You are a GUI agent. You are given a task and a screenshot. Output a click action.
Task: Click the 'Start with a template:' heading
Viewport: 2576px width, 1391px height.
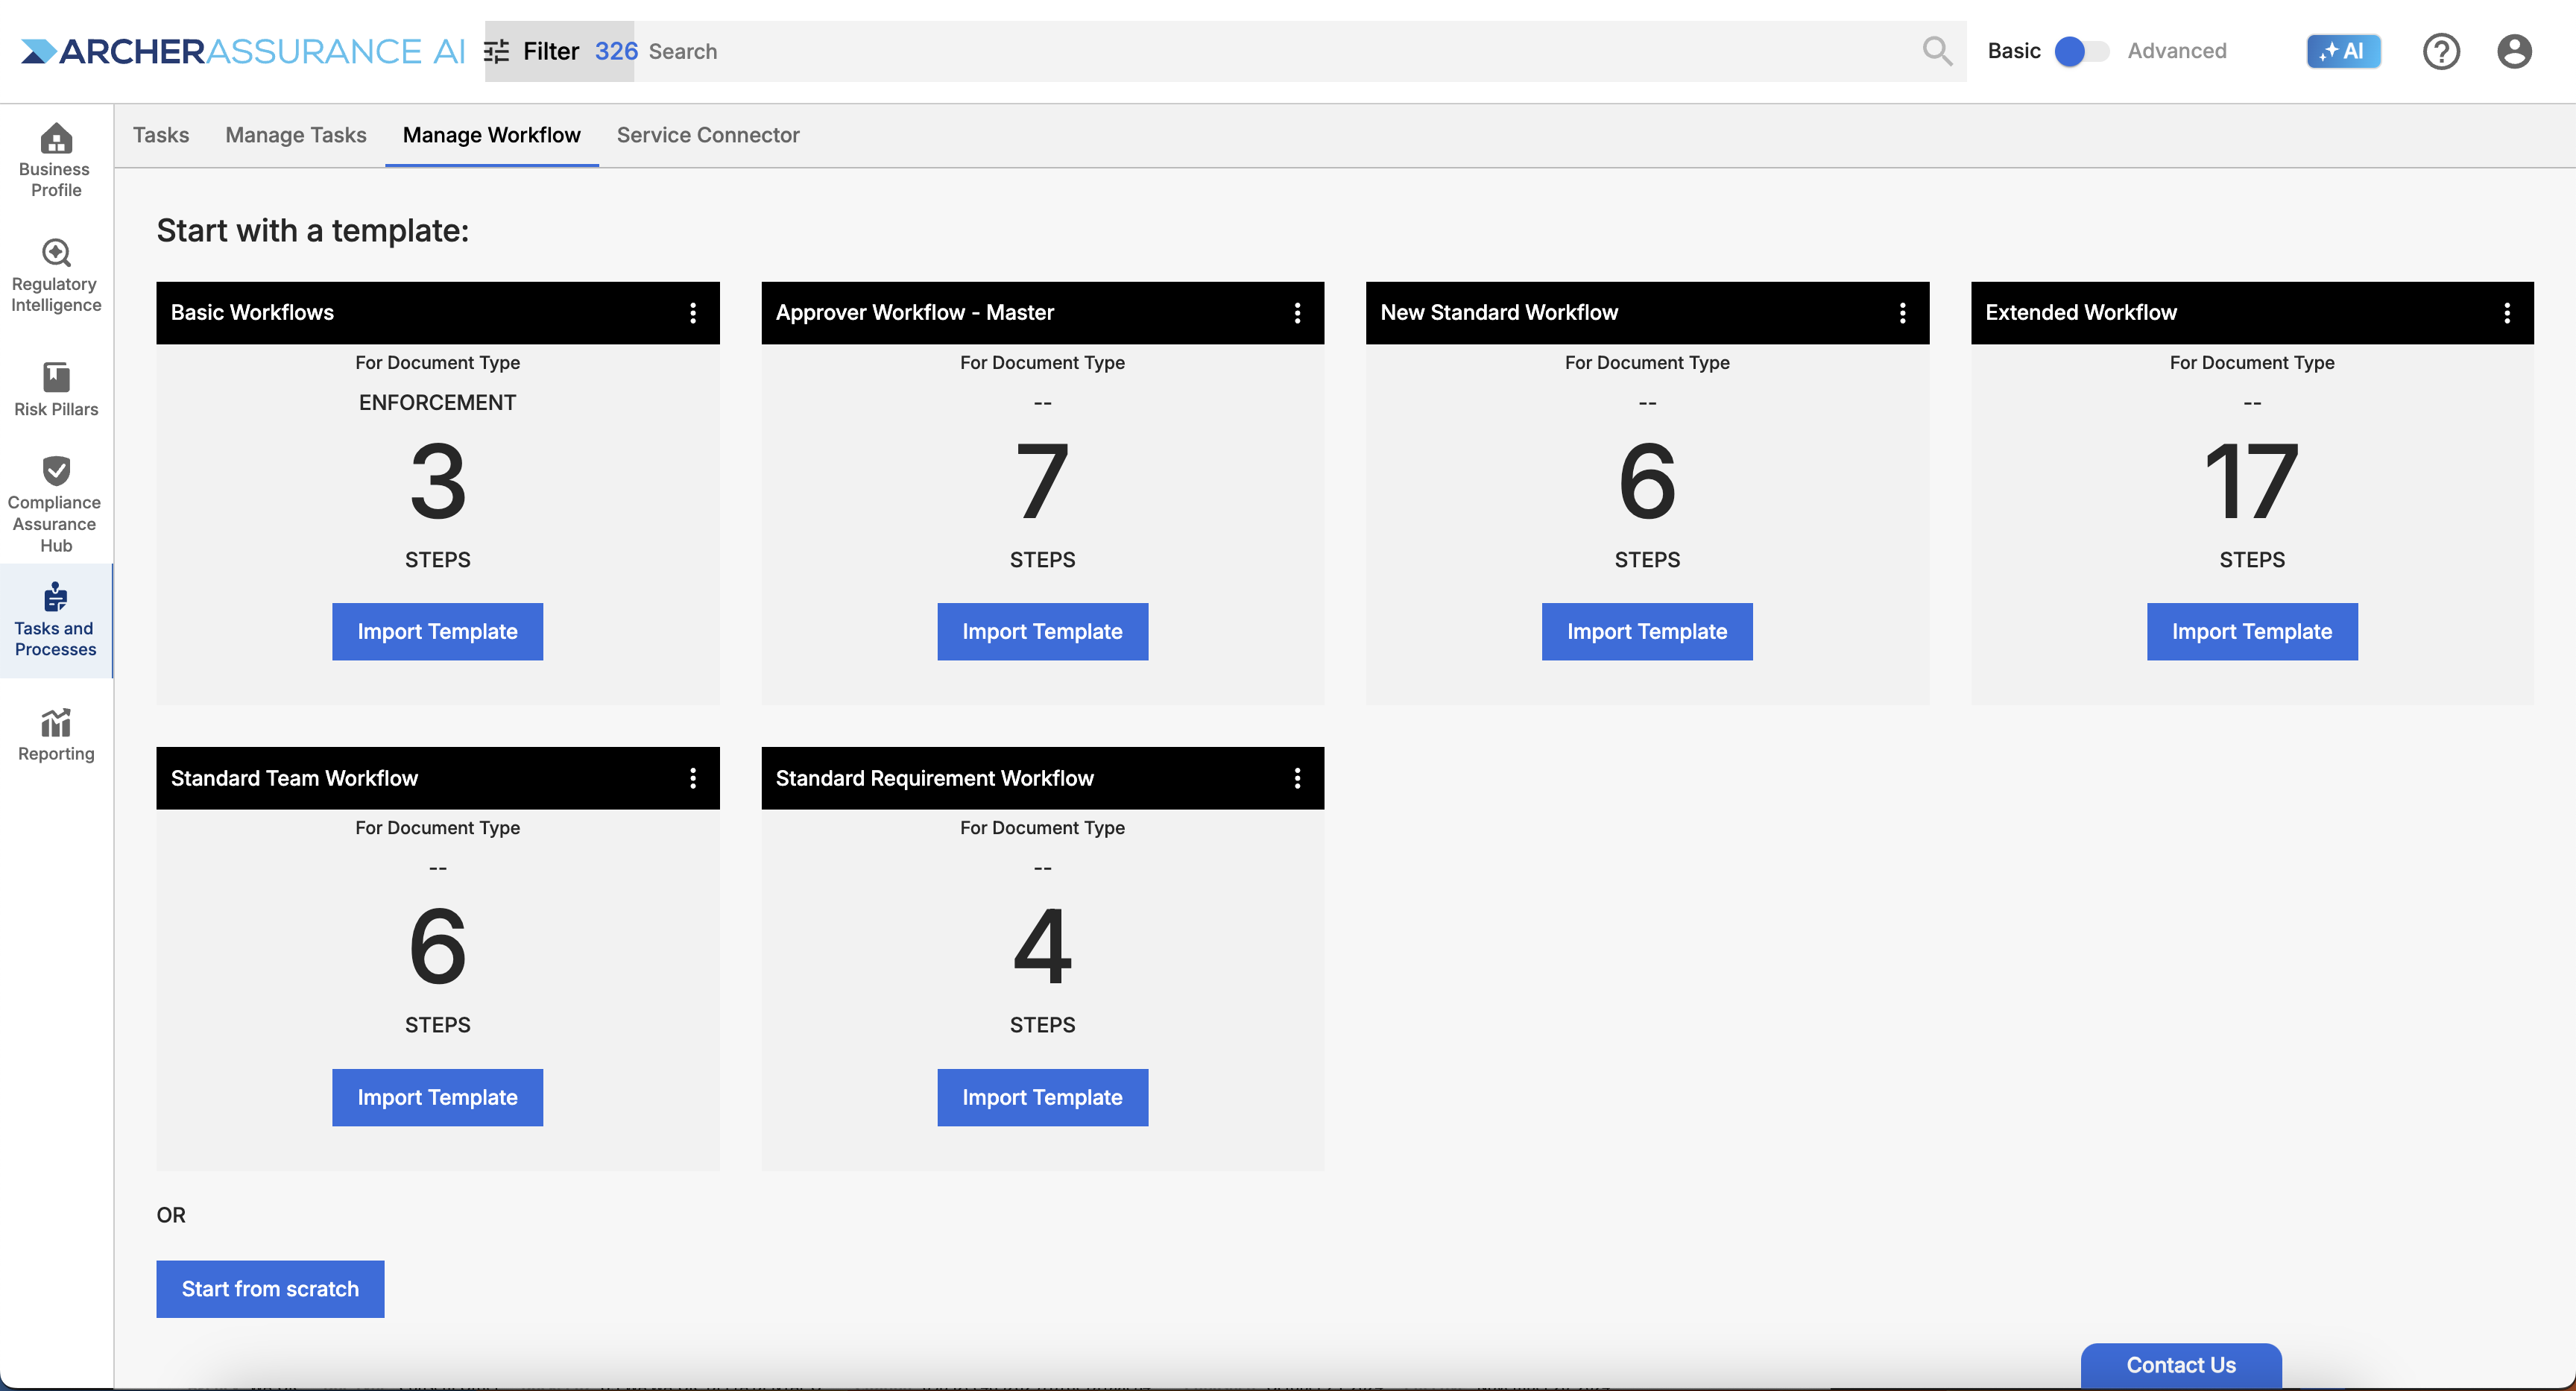click(312, 231)
